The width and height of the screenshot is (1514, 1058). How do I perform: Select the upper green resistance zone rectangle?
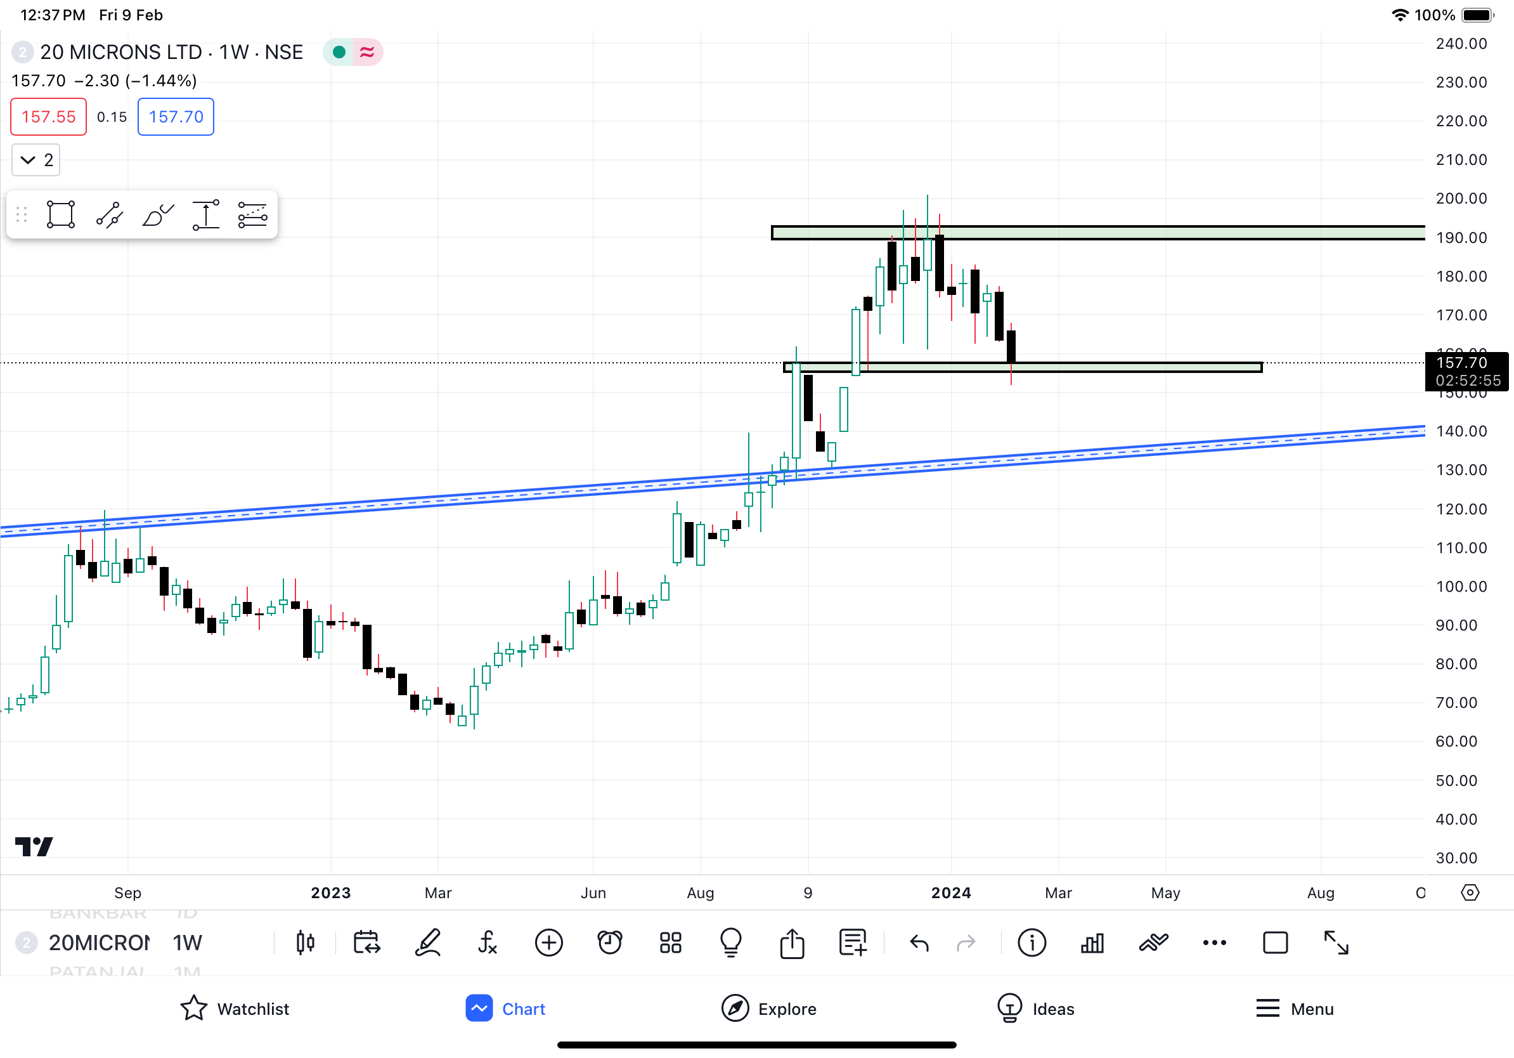click(1098, 233)
